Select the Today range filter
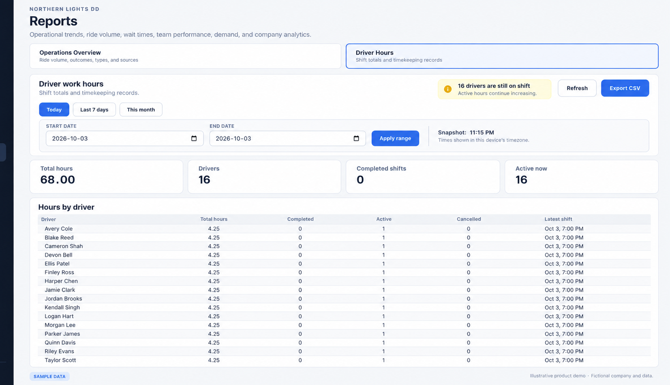The width and height of the screenshot is (670, 385). 54,110
